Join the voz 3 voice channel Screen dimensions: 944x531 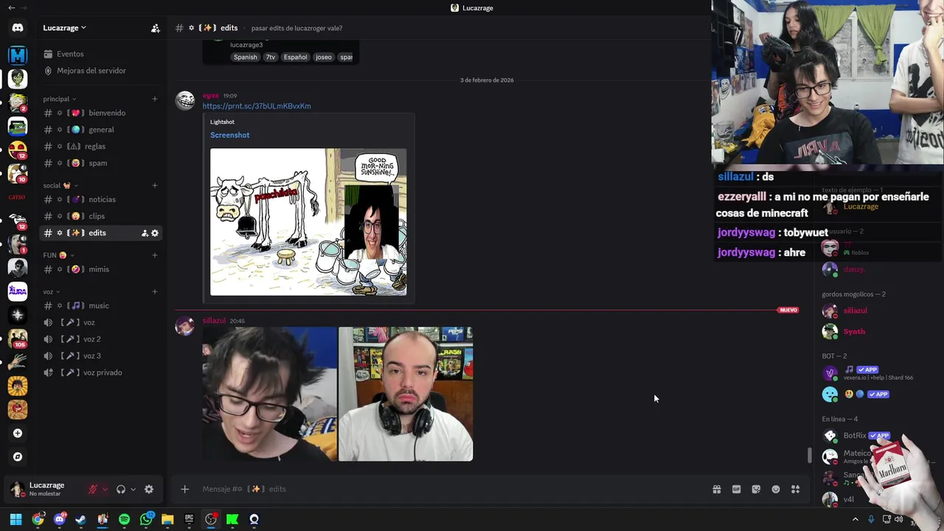[101, 355]
